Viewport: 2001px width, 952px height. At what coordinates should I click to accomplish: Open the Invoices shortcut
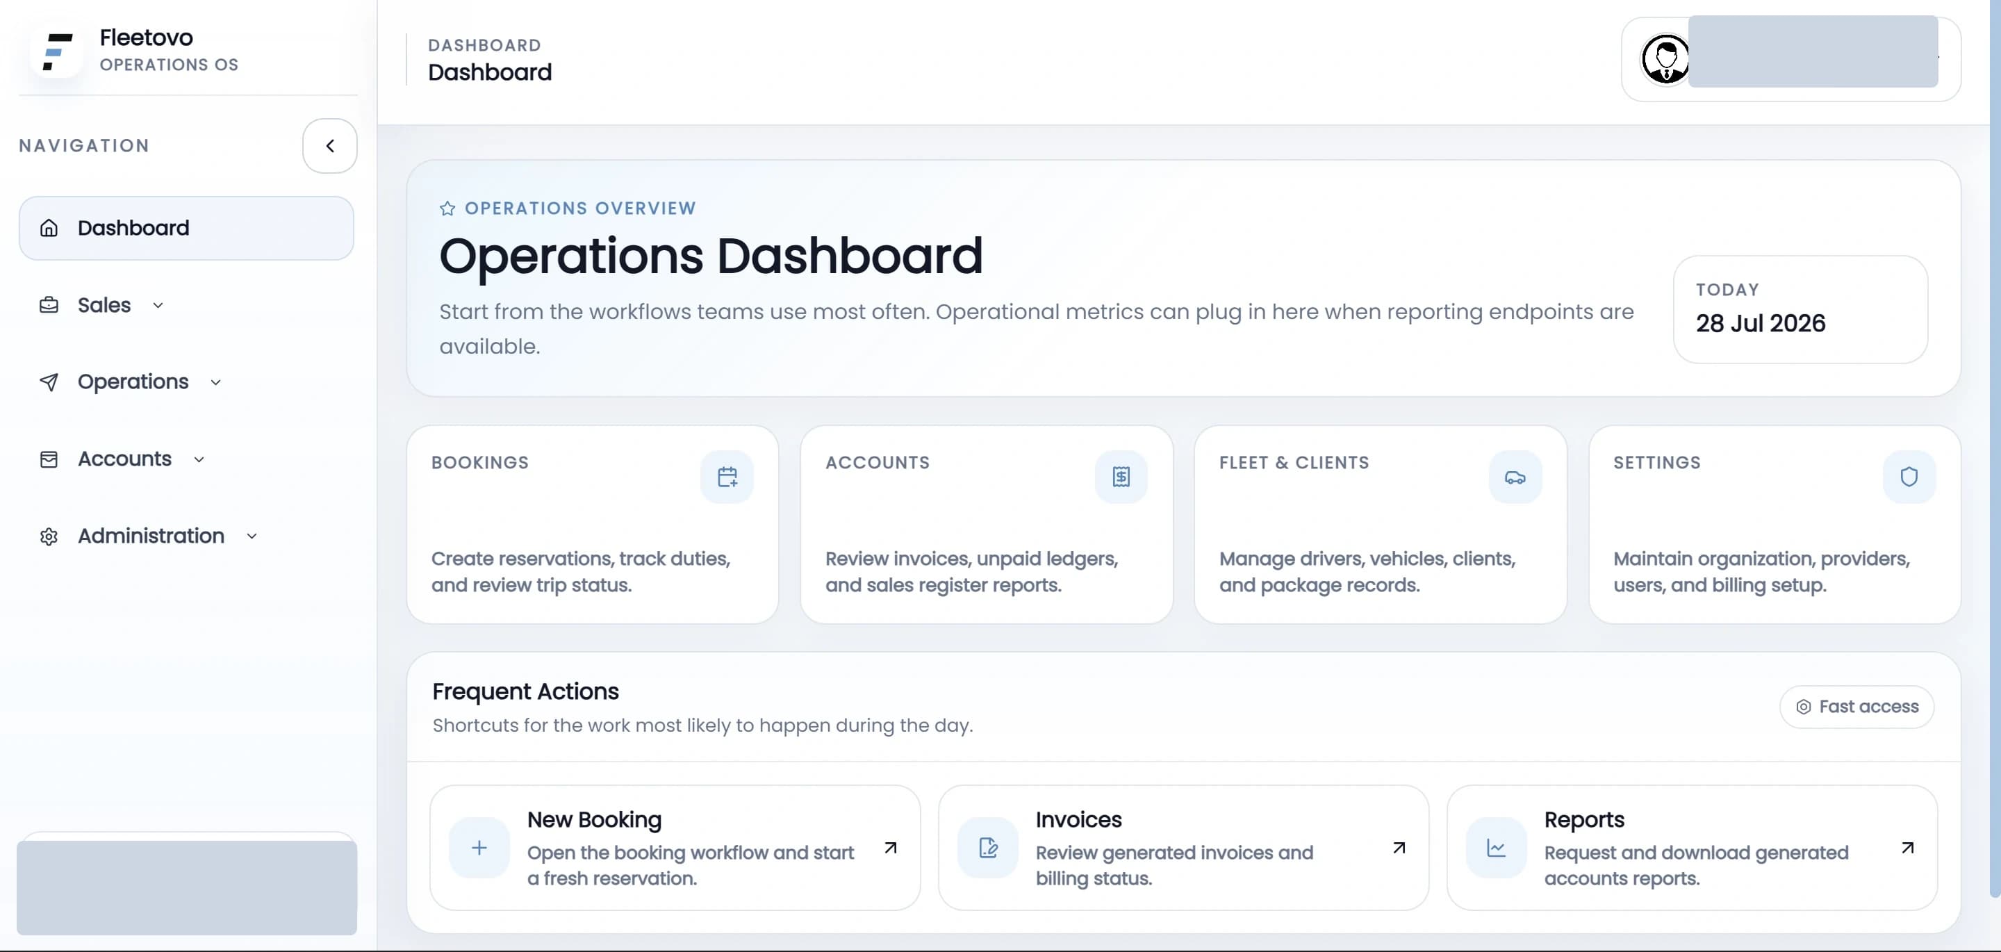coord(1183,847)
